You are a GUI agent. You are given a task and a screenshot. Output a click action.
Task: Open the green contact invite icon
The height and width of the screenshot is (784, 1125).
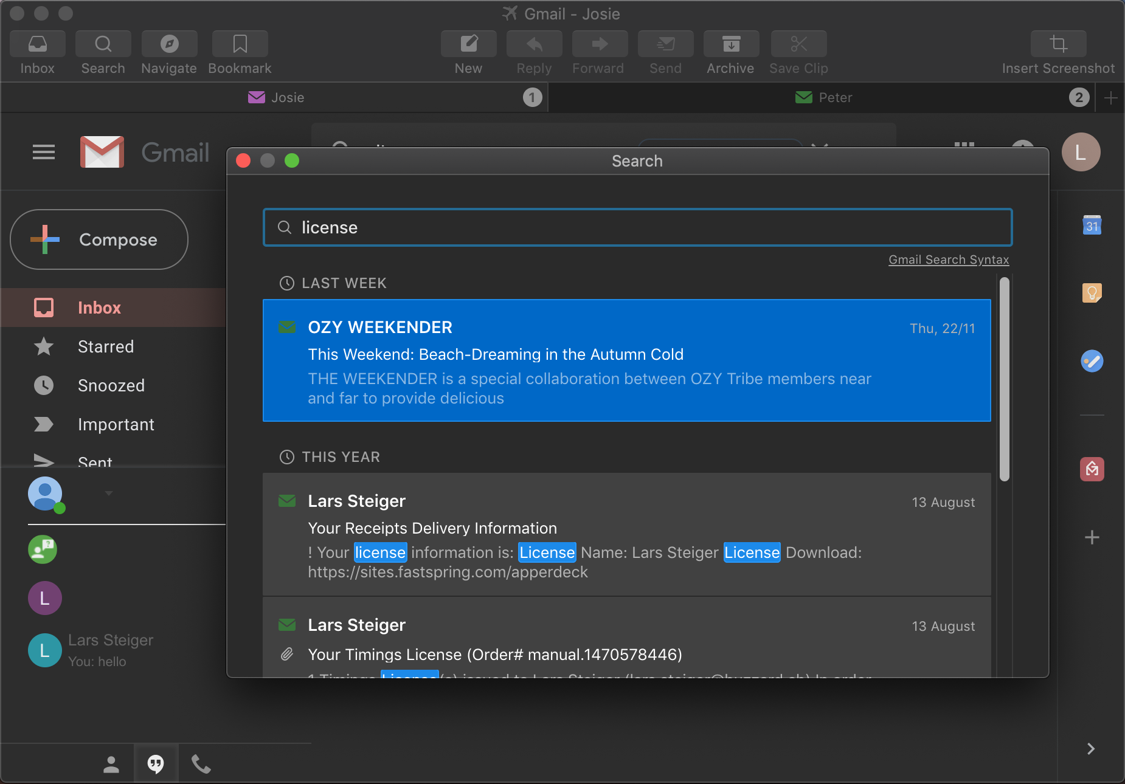tap(43, 549)
